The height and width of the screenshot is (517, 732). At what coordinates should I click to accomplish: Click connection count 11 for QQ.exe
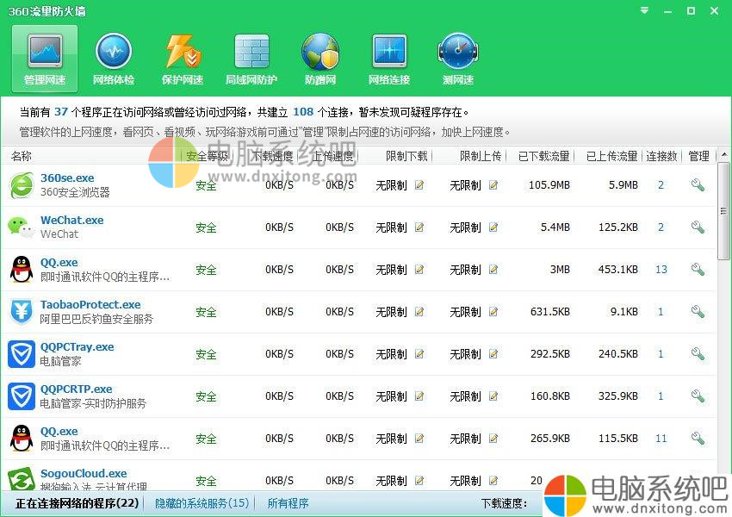click(661, 439)
